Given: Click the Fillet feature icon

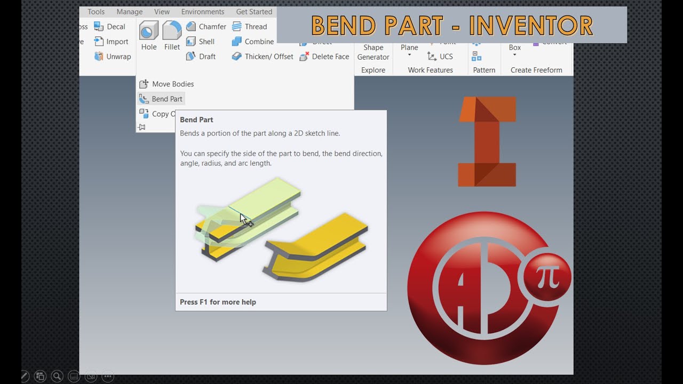Looking at the screenshot, I should tap(172, 30).
